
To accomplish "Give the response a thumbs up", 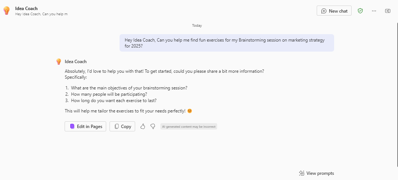I will (143, 127).
